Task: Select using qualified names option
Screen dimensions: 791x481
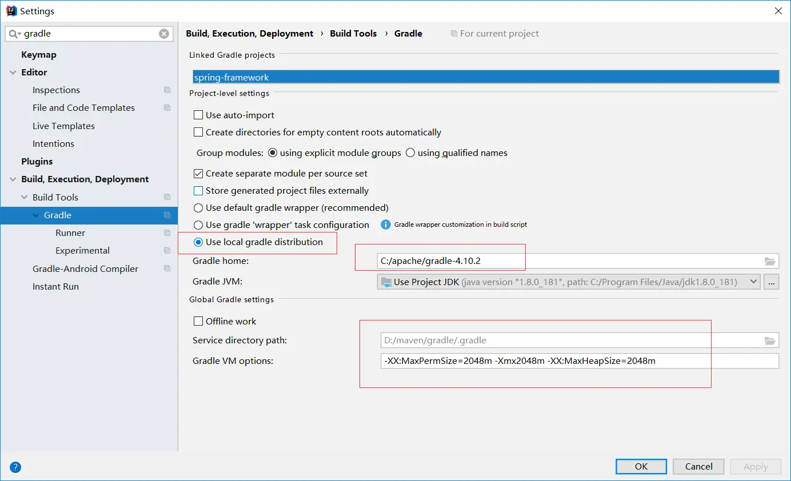Action: tap(410, 153)
